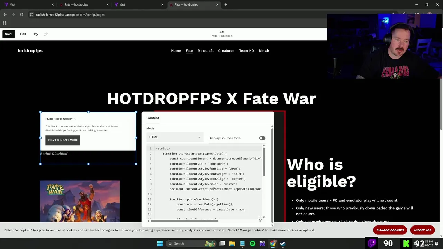This screenshot has width=443, height=249.
Task: Reload the page with the refresh icon
Action: 21,15
